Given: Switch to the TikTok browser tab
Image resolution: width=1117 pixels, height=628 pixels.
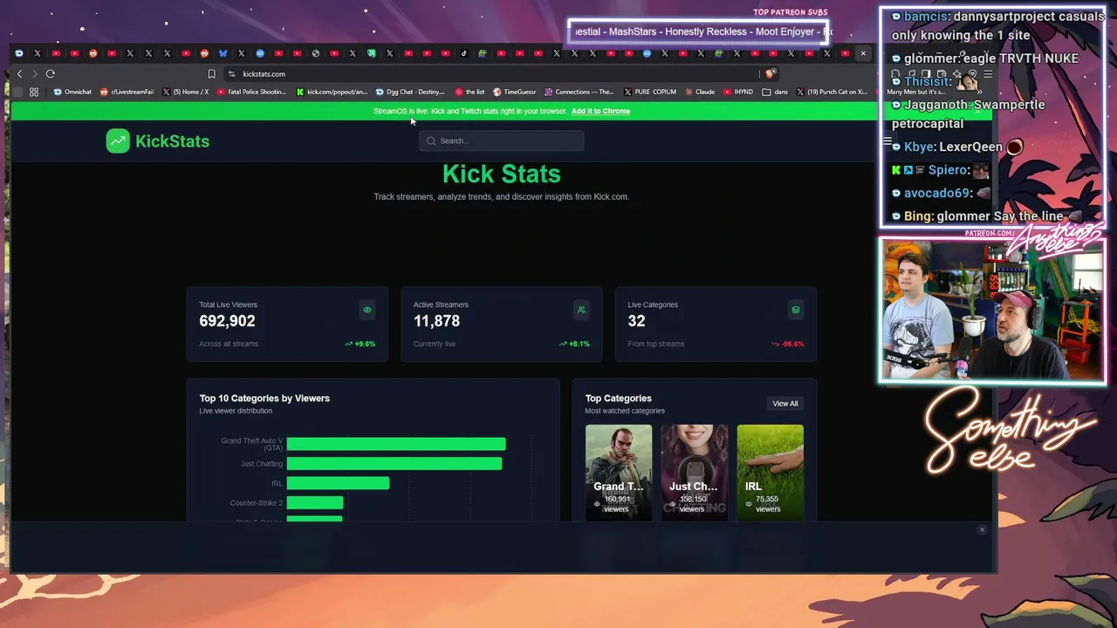Looking at the screenshot, I should [x=463, y=53].
